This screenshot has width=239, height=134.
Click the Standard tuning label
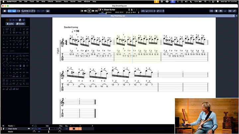pyautogui.click(x=71, y=27)
